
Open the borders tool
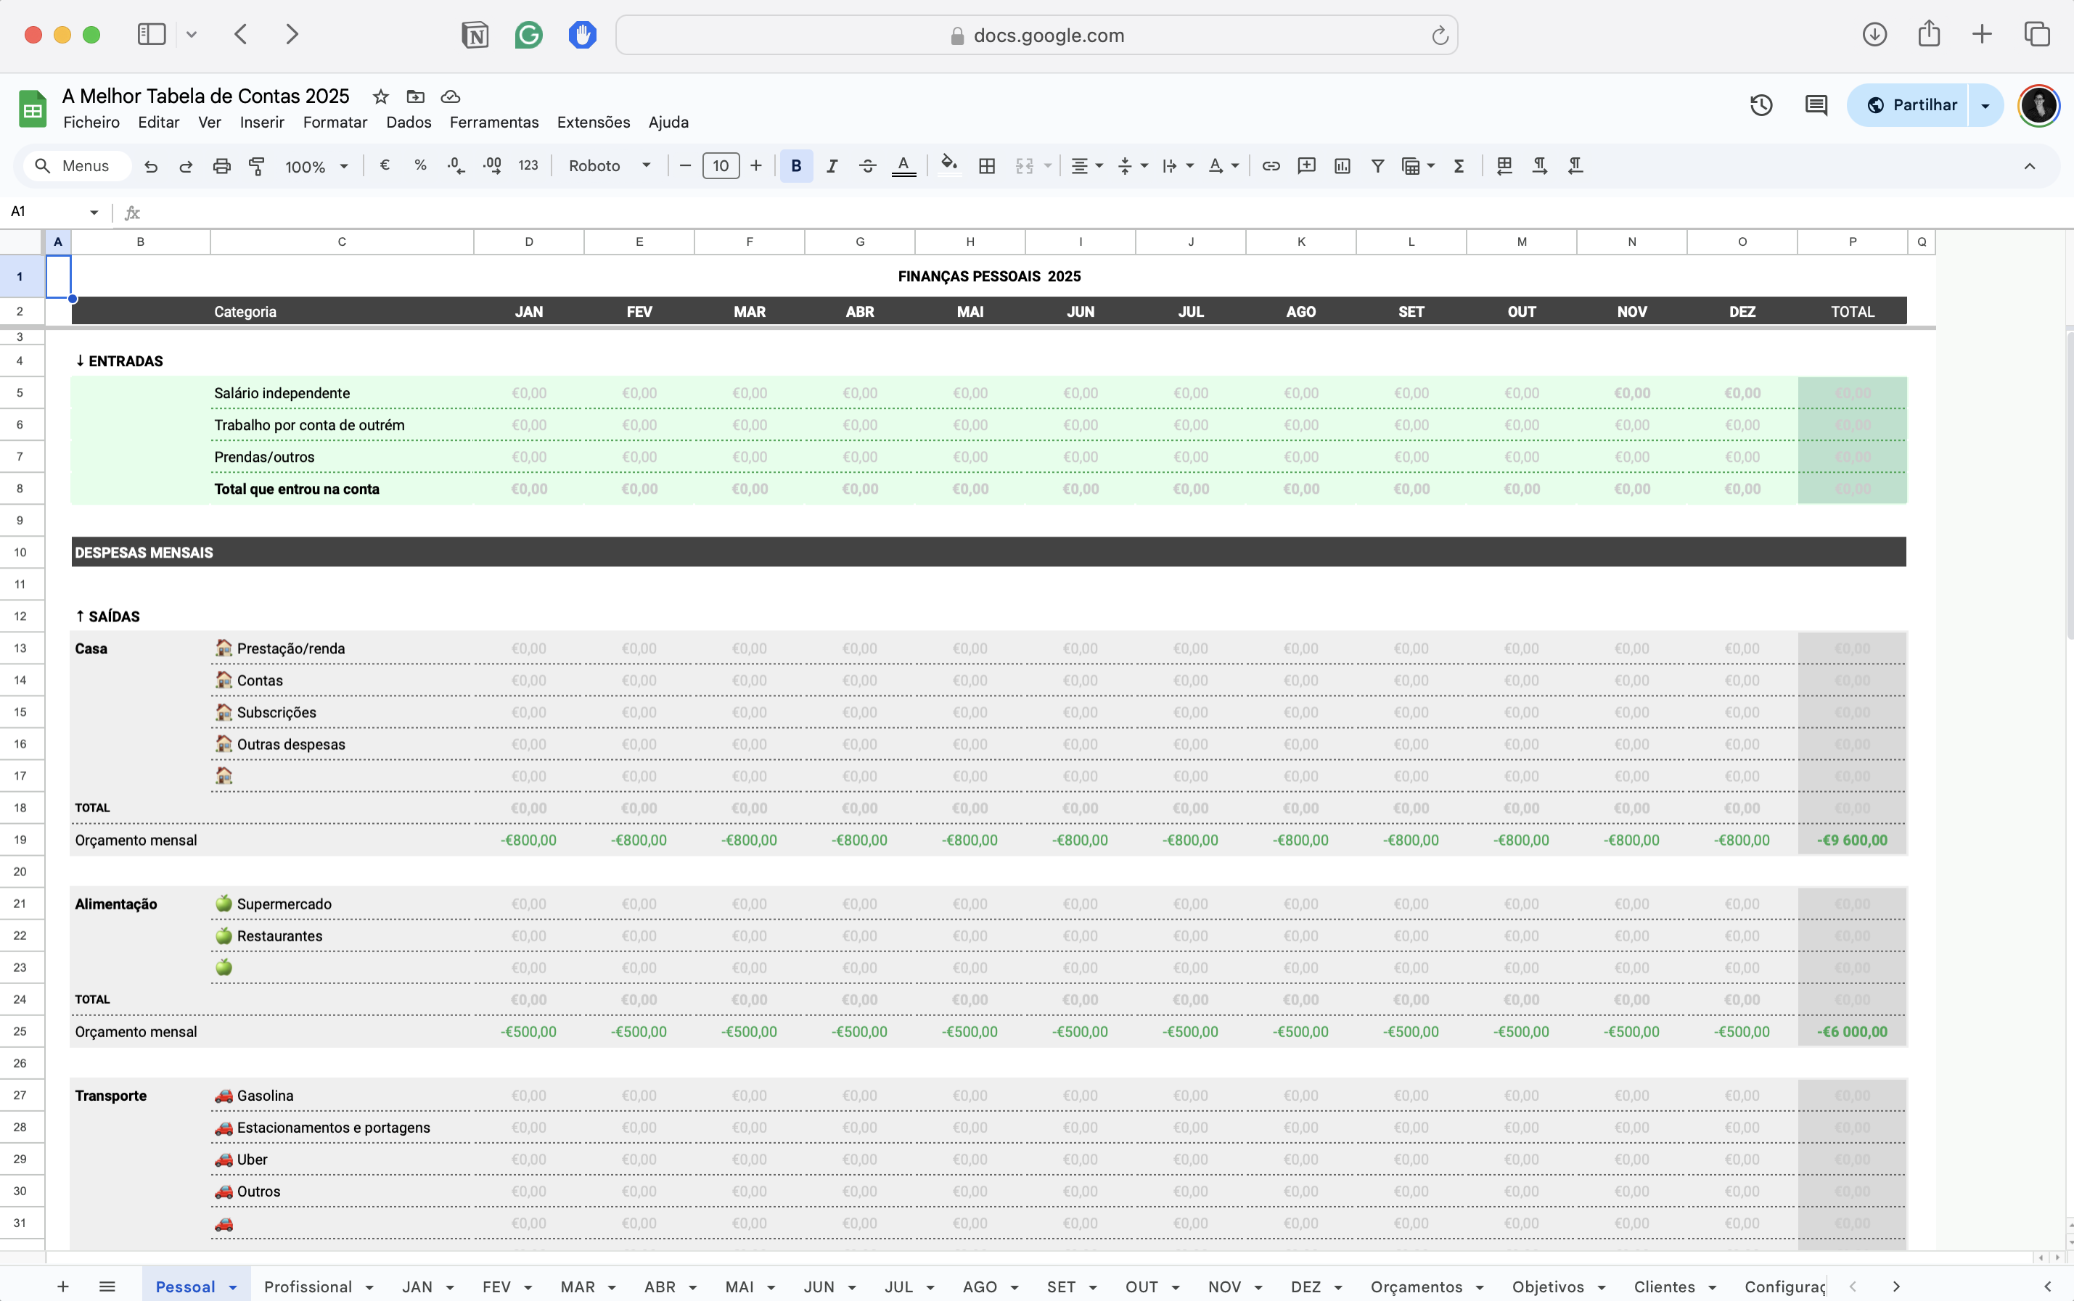coord(987,166)
